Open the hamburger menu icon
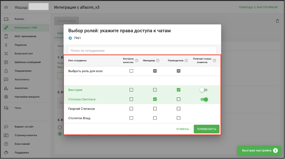 6,7
